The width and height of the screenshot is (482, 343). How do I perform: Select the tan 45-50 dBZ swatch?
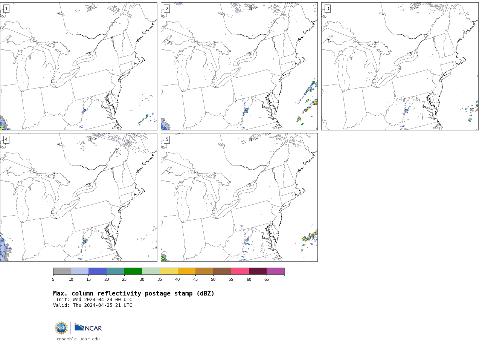point(204,271)
